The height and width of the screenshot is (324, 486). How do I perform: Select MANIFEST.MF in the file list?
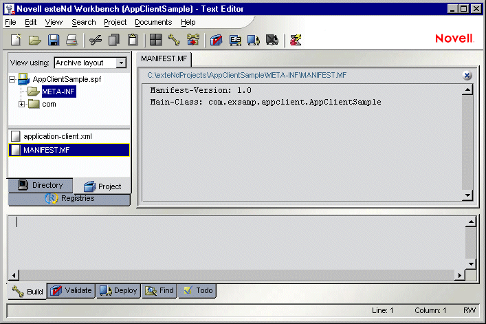coord(69,150)
